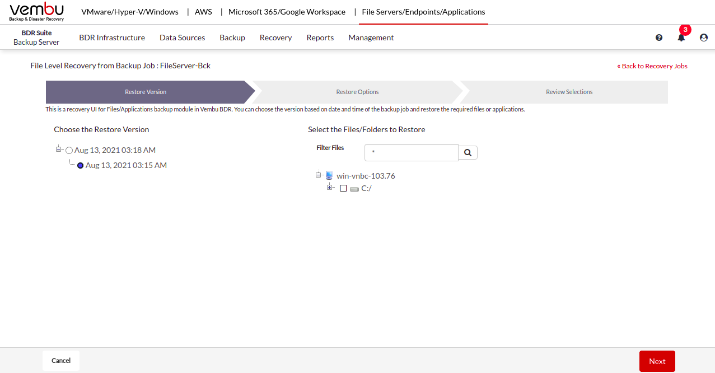Open the Reports menu
The height and width of the screenshot is (373, 715).
point(320,38)
